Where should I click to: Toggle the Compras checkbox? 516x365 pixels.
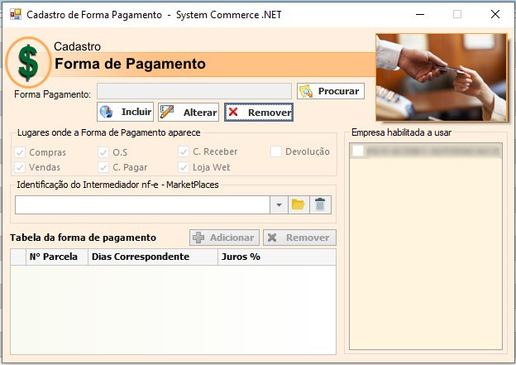tap(20, 152)
